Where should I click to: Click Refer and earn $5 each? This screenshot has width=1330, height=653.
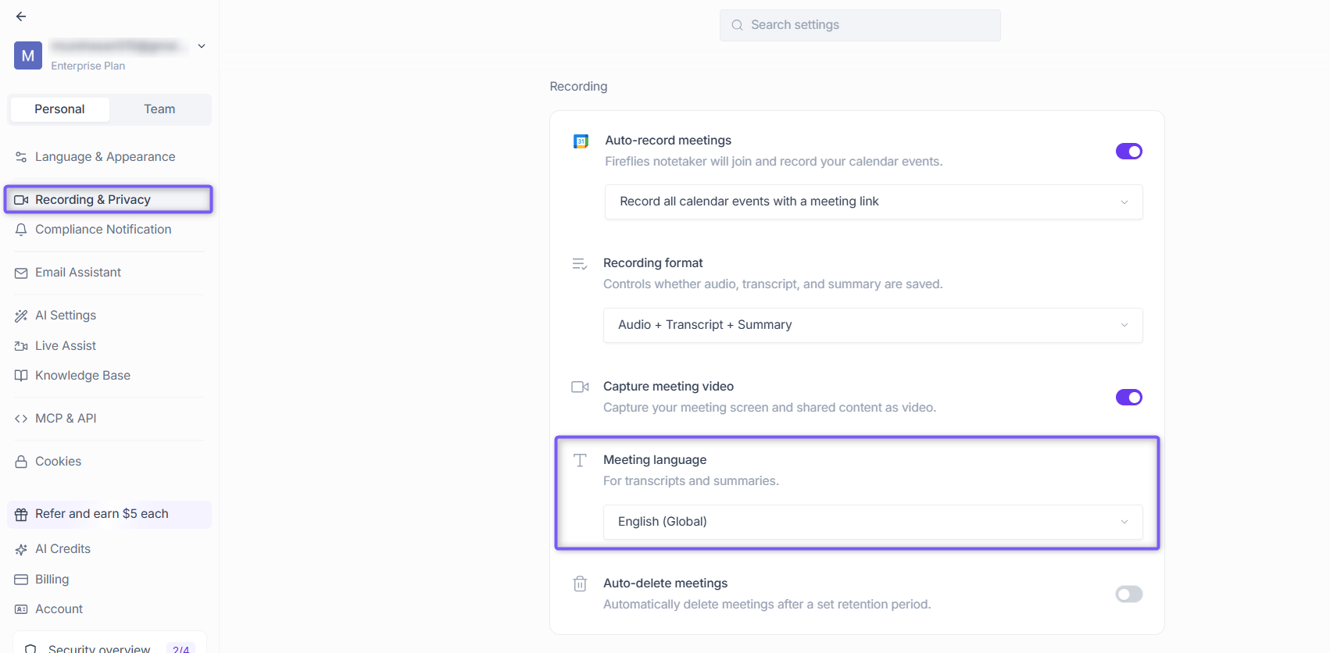[109, 514]
